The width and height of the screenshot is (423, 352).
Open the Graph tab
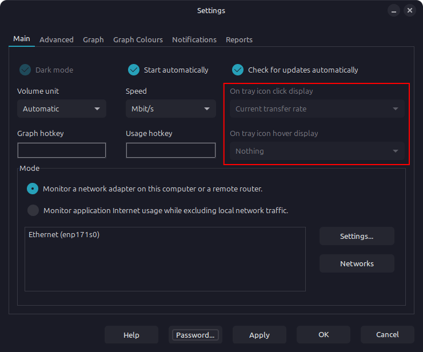(93, 39)
